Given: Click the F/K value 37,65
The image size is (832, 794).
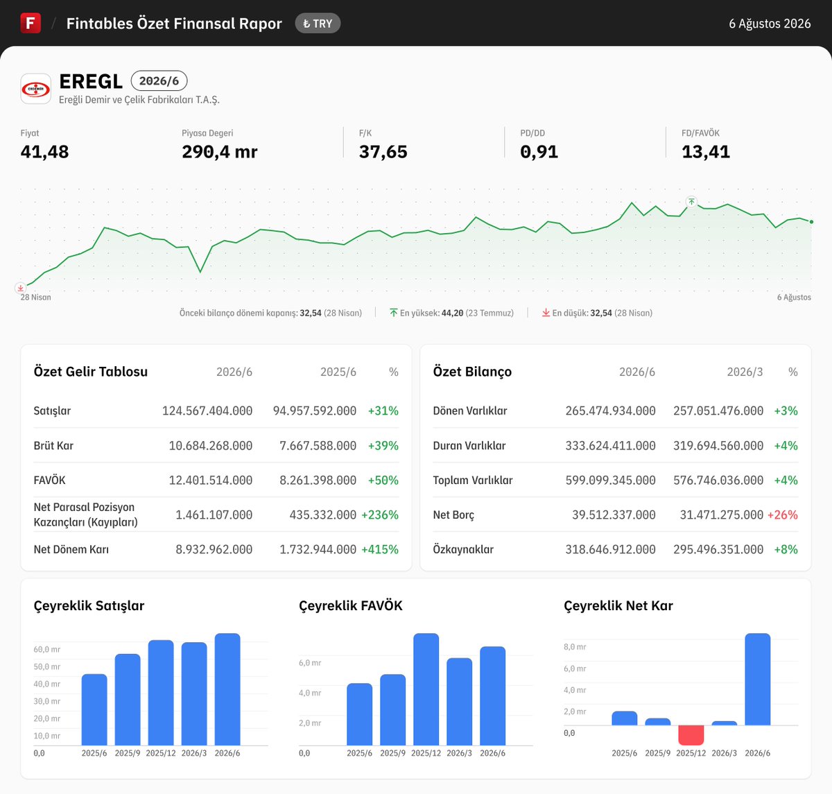Looking at the screenshot, I should point(383,152).
